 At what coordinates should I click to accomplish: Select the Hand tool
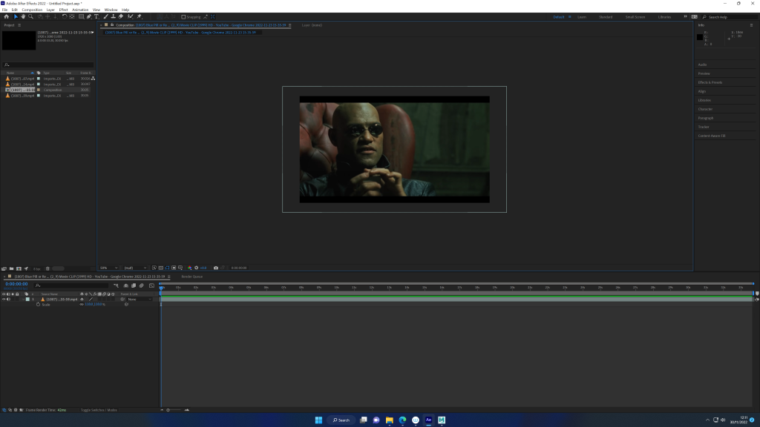[x=23, y=16]
